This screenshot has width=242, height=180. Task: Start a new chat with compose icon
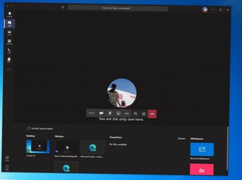(63, 7)
